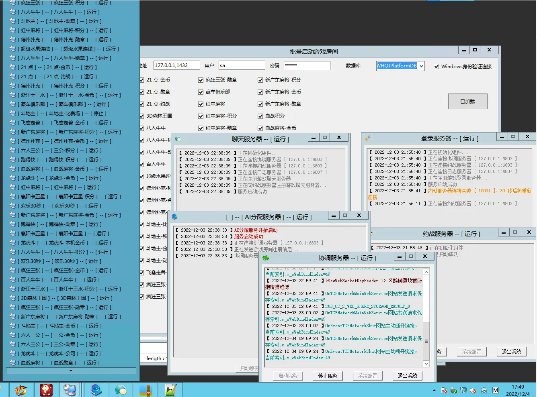The image size is (537, 397).
Task: Click the 停止服务 button
Action: 328,376
